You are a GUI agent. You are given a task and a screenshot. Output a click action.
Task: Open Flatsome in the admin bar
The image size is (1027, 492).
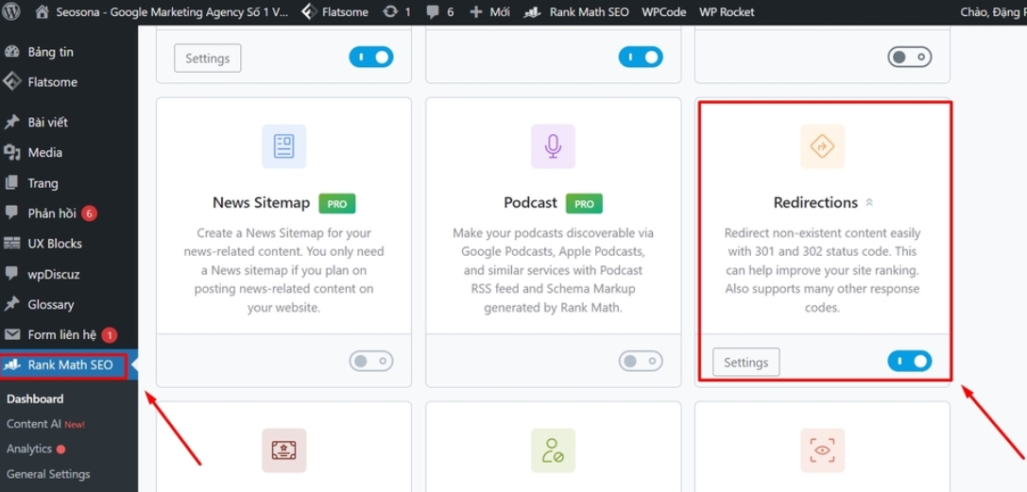click(x=334, y=11)
